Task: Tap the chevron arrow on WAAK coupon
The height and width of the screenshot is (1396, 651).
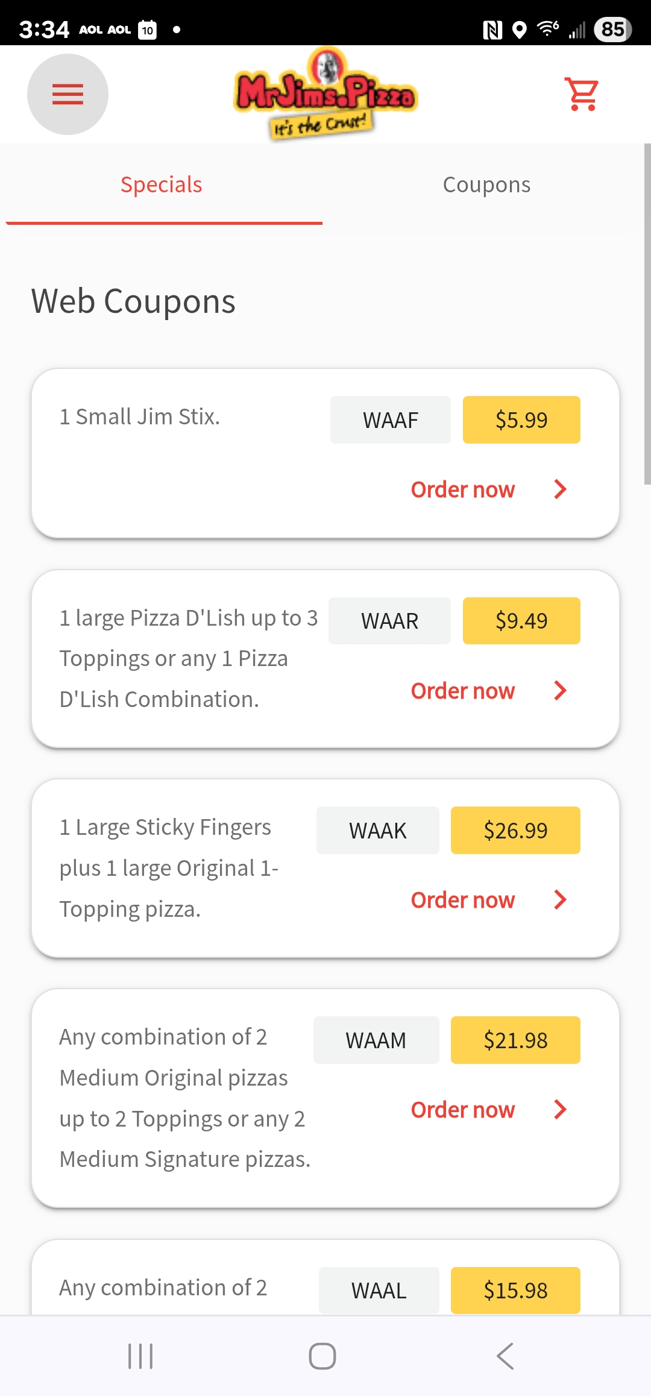Action: [560, 900]
